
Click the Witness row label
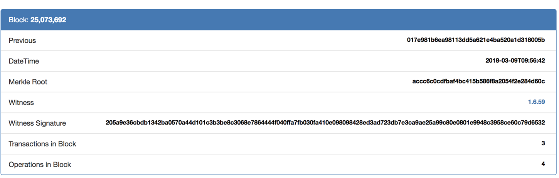(x=21, y=103)
